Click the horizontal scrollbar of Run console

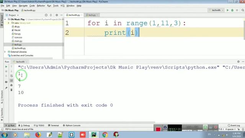[87, 122]
